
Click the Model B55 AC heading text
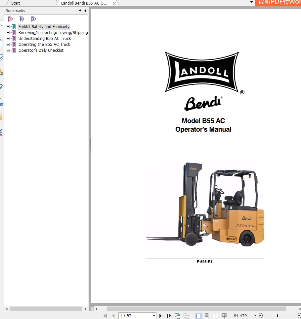(203, 121)
